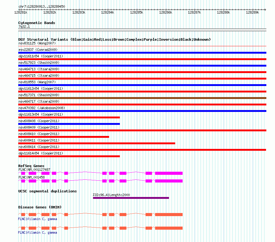
Task: Click the large last exon of FLNC|NM_001458
Action: point(169,181)
